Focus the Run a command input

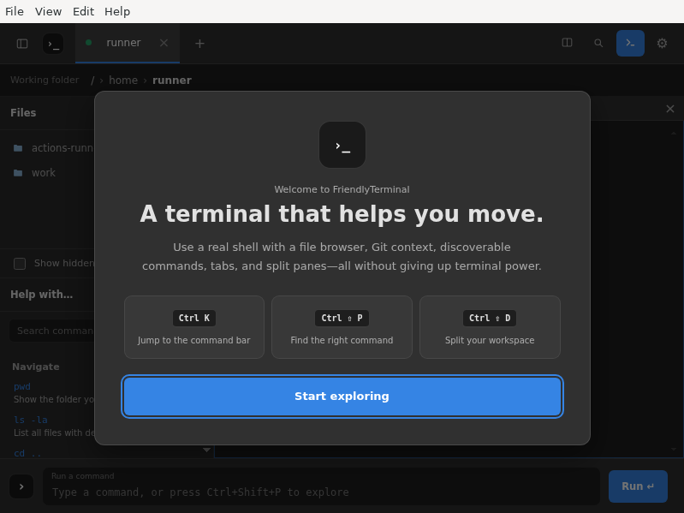pyautogui.click(x=321, y=486)
